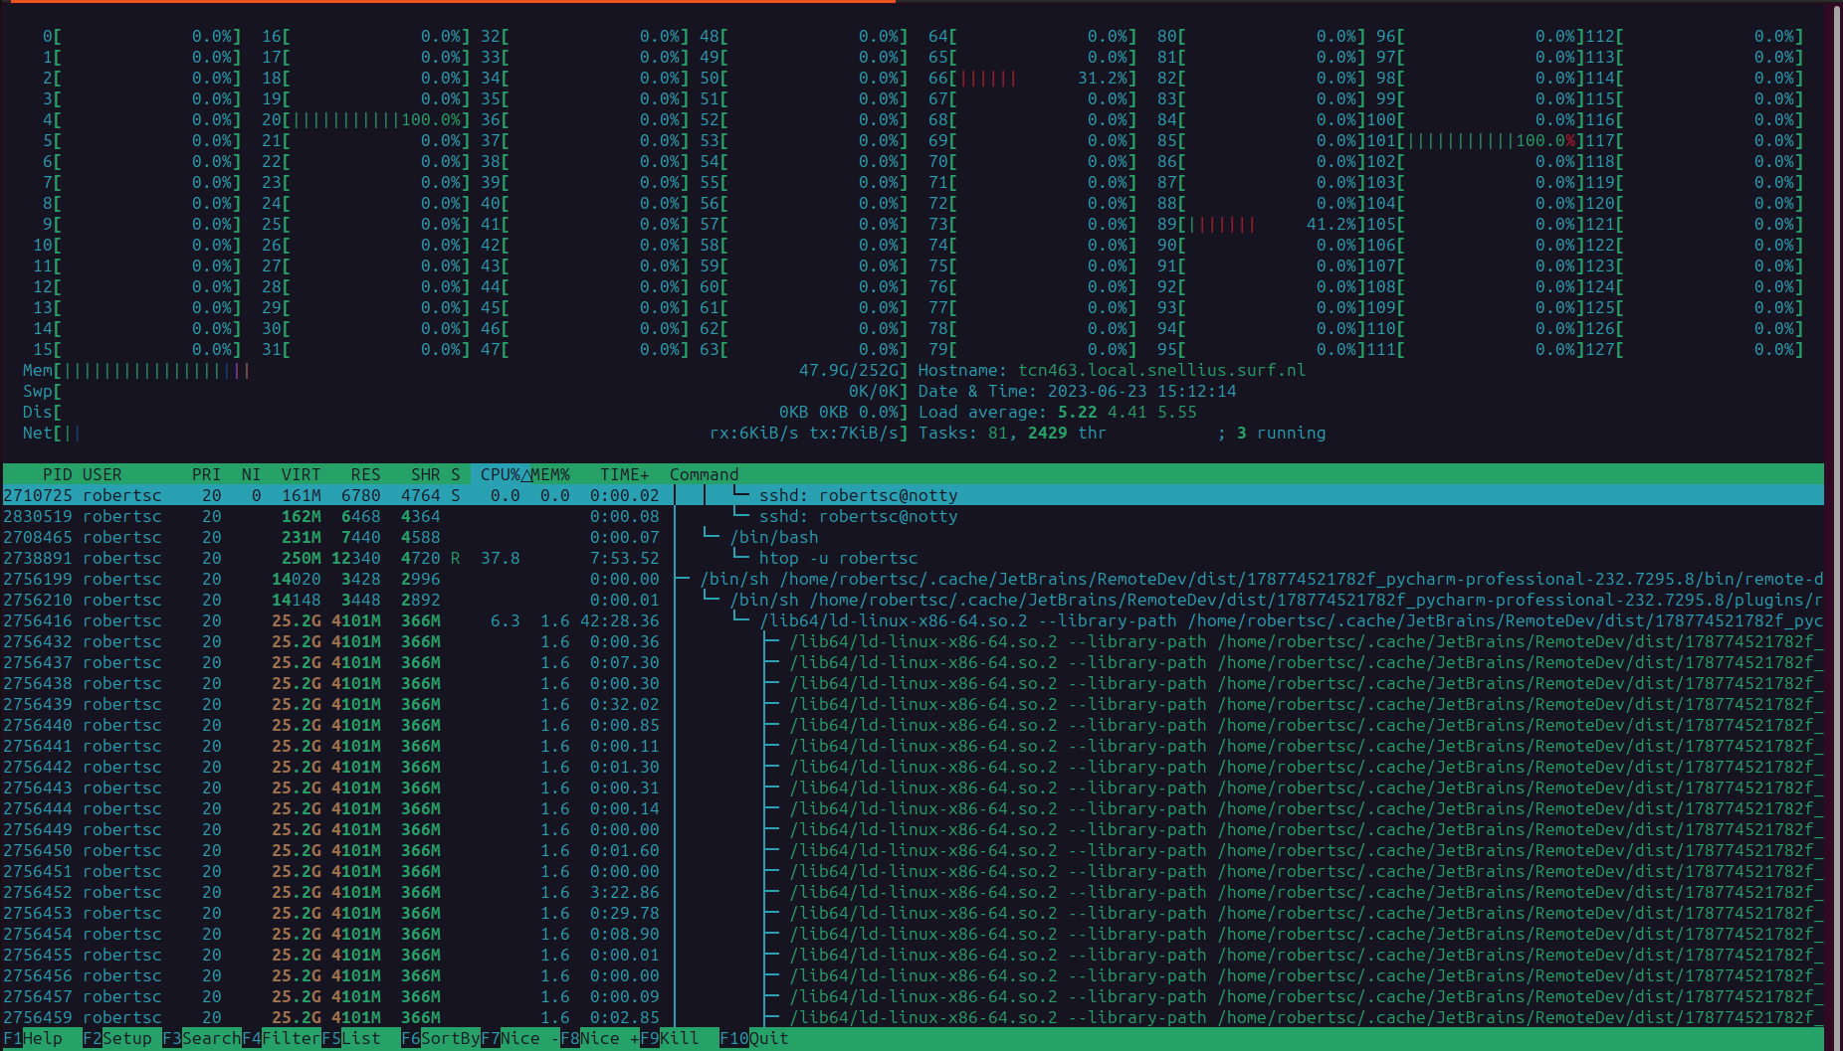
Task: Sort processes by the PID column header
Action: click(x=57, y=474)
